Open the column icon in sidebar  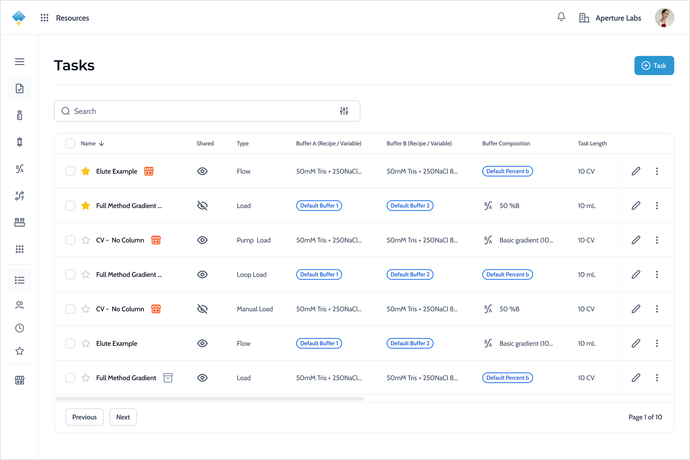(20, 142)
